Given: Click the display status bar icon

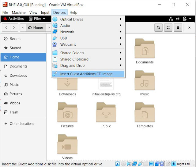Looking at the screenshot, I should pyautogui.click(x=151, y=164).
